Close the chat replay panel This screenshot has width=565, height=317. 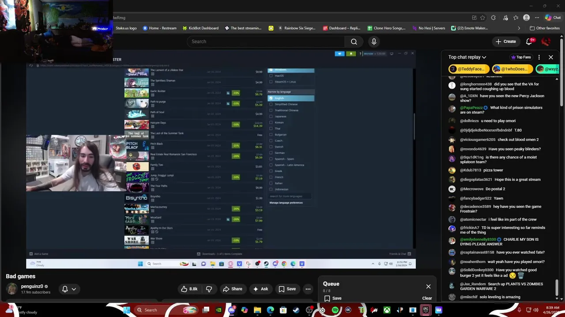click(550, 57)
